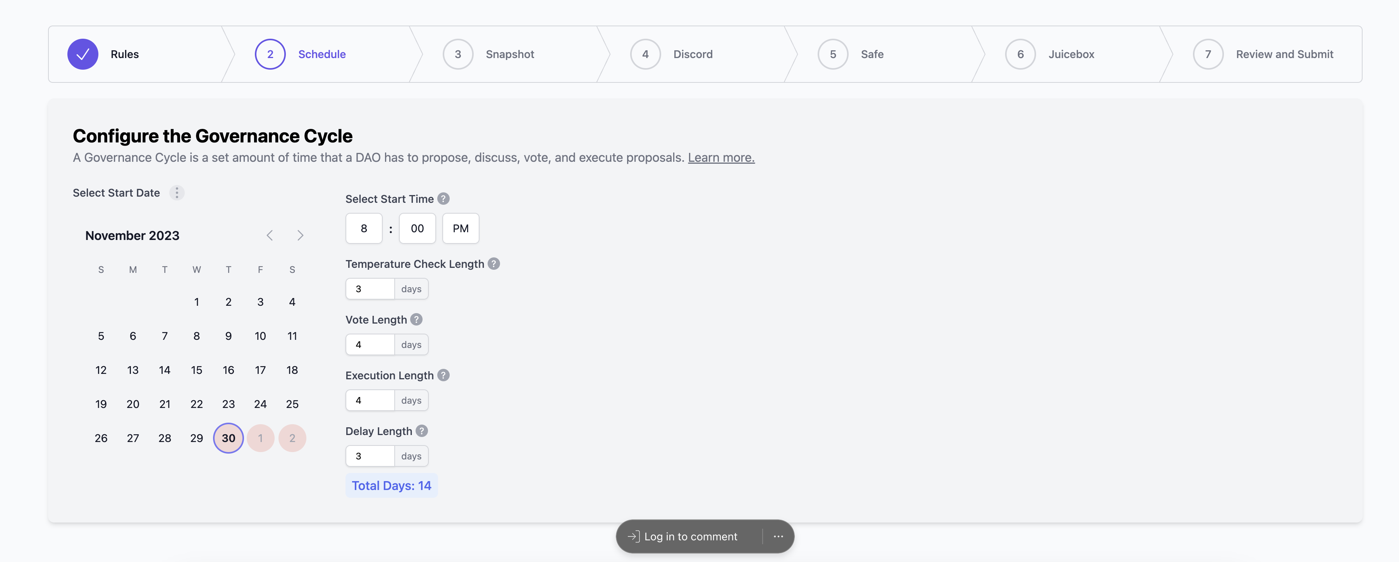Open the Temperature Check Length help tooltip
Image resolution: width=1399 pixels, height=562 pixels.
494,264
